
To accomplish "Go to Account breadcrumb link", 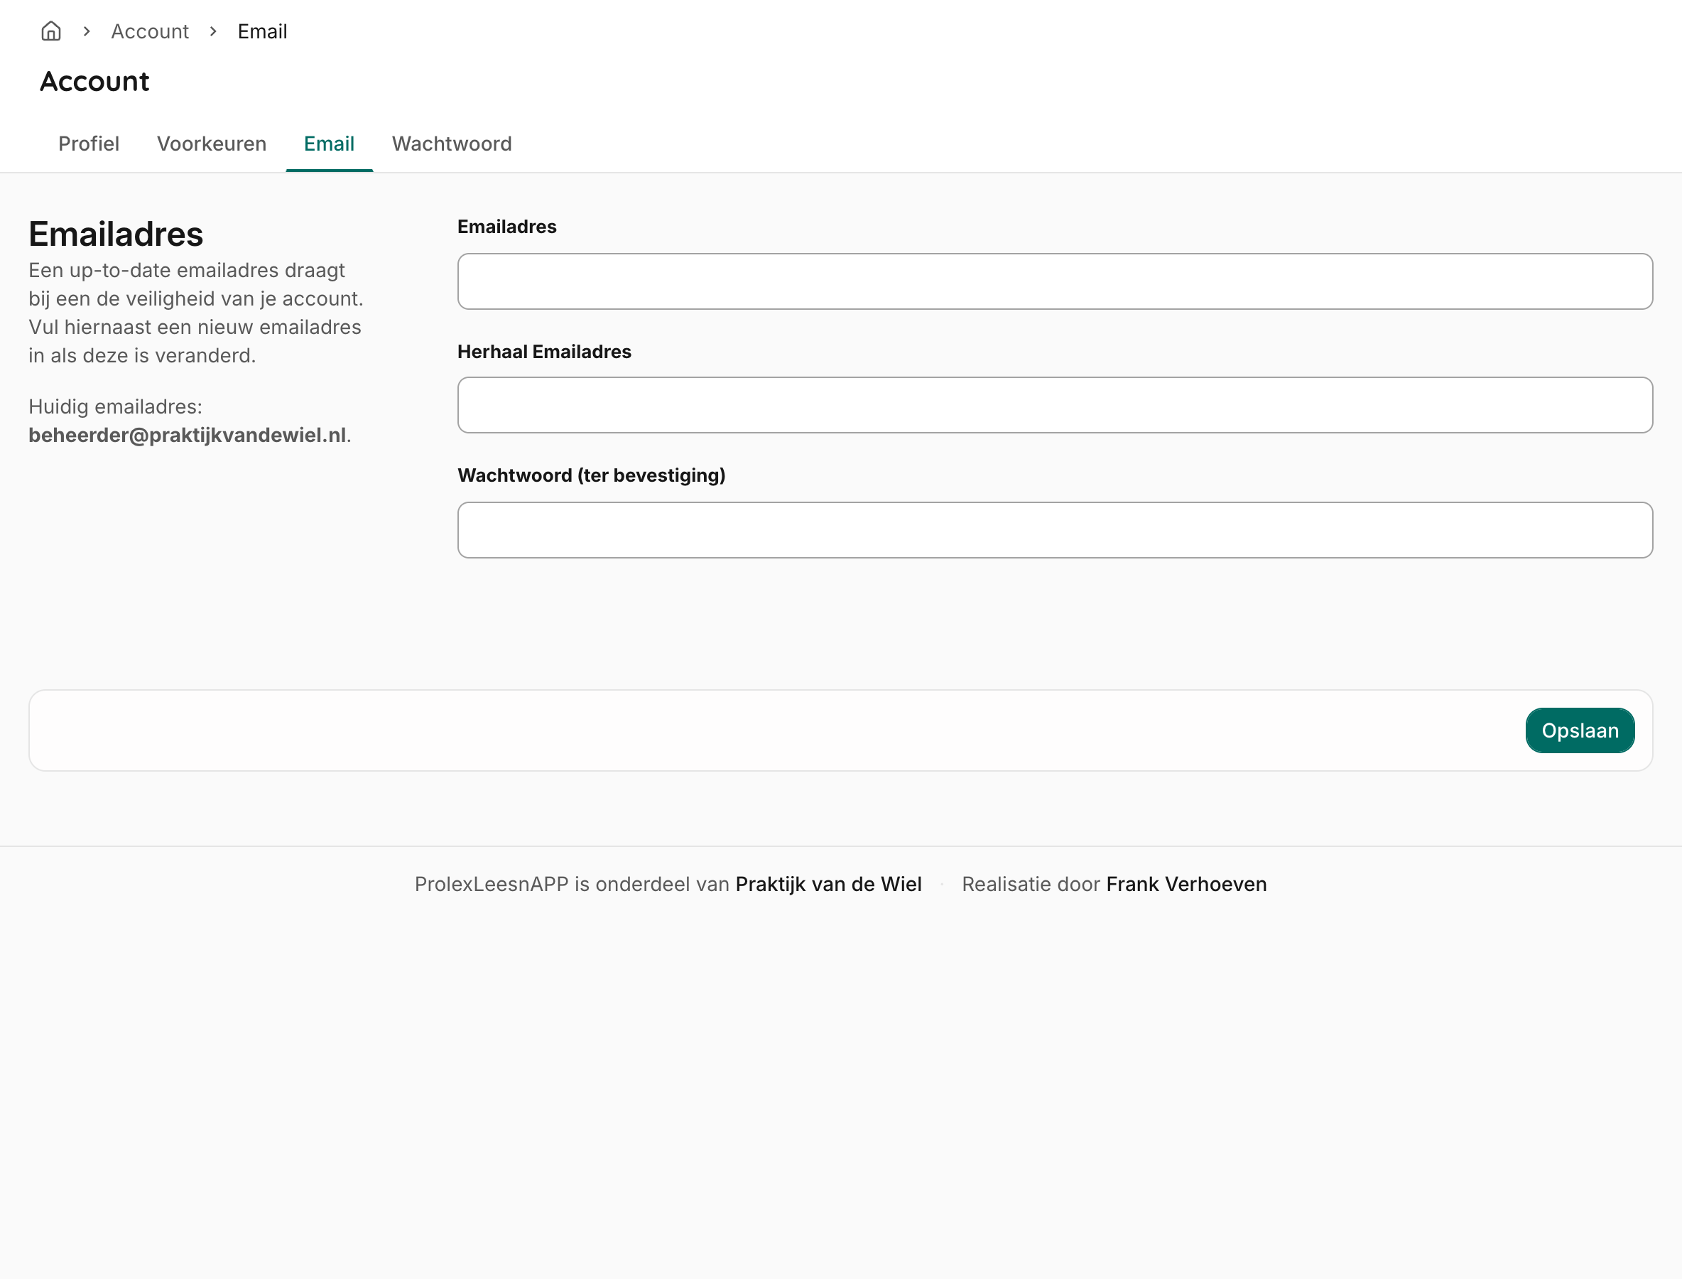I will [150, 31].
